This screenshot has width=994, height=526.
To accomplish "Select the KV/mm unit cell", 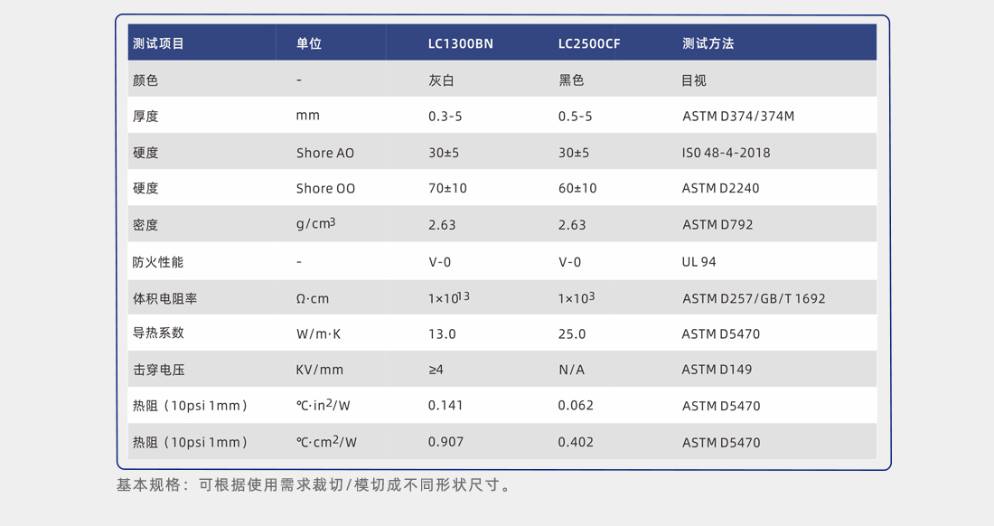I will (x=320, y=370).
